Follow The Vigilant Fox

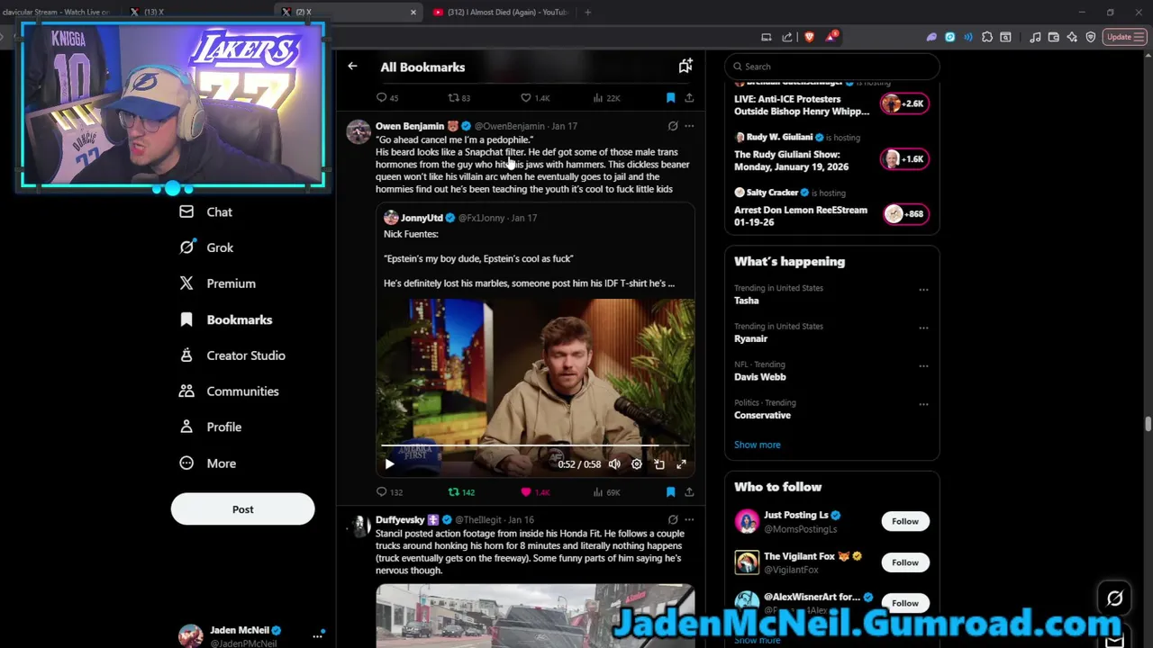[905, 562]
